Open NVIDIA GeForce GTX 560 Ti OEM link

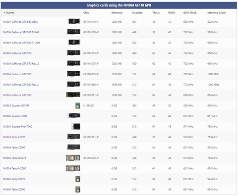point(22,43)
